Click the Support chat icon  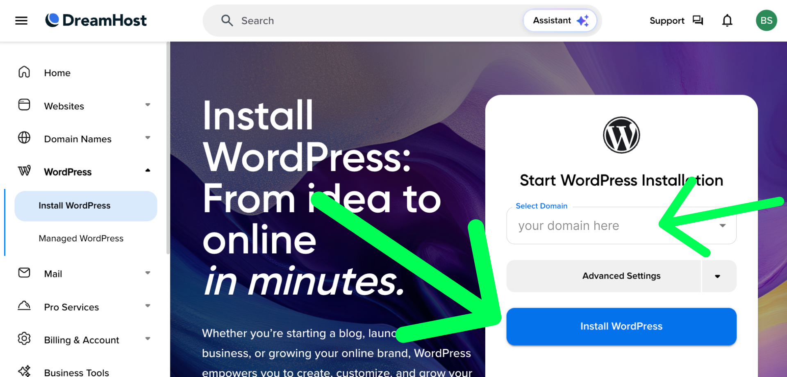coord(698,20)
